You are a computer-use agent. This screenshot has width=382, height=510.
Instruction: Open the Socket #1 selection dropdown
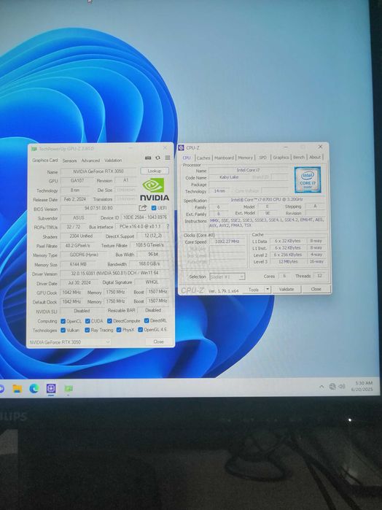point(227,277)
